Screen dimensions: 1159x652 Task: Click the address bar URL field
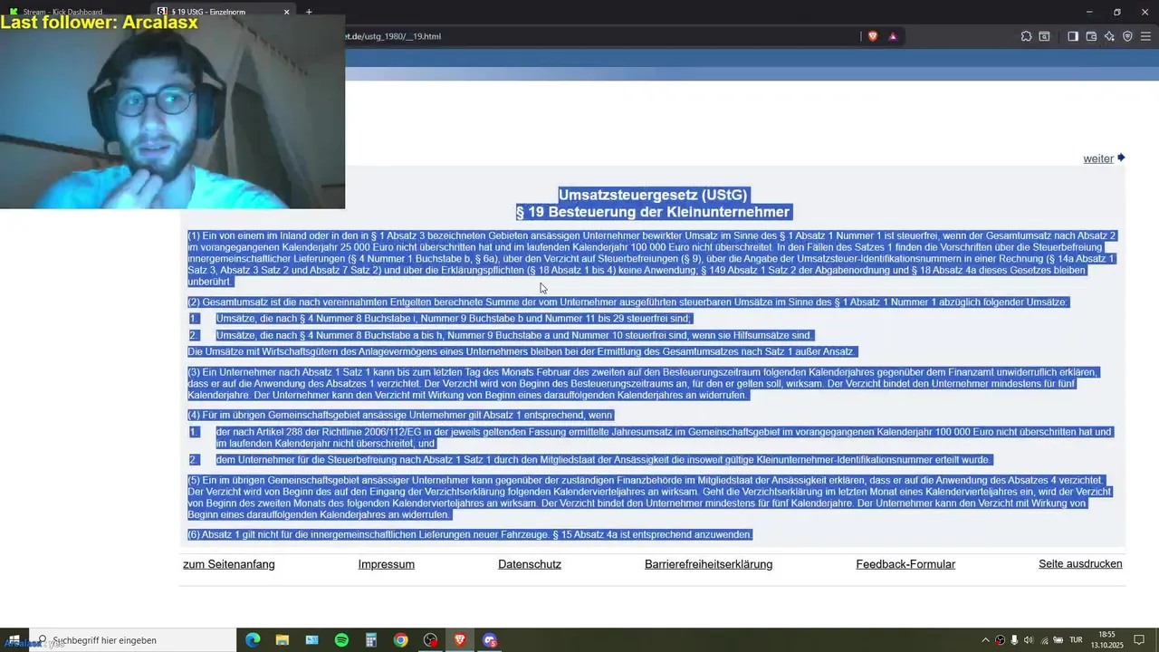pos(598,36)
